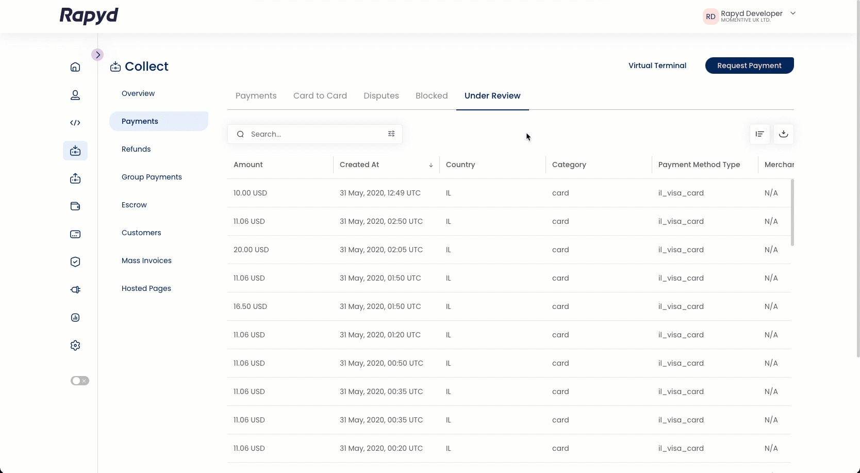Open the account user icon in sidebar

(75, 95)
